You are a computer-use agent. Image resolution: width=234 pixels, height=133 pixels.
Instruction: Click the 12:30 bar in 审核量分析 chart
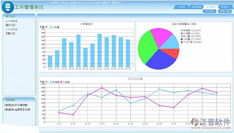(99, 51)
